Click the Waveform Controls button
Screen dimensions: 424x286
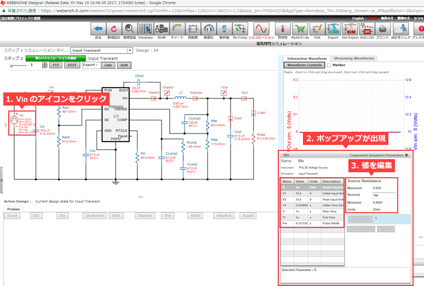(305, 65)
